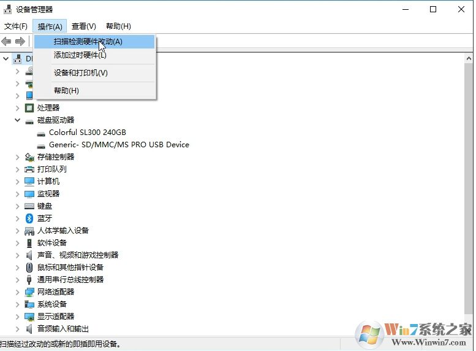Image resolution: width=476 pixels, height=351 pixels.
Task: Click the 鼠标和其他指针设备 mouse icon
Action: click(x=29, y=268)
